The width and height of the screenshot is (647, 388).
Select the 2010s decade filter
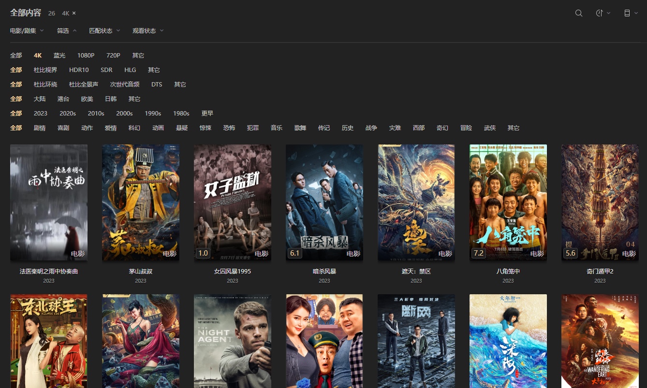coord(96,114)
